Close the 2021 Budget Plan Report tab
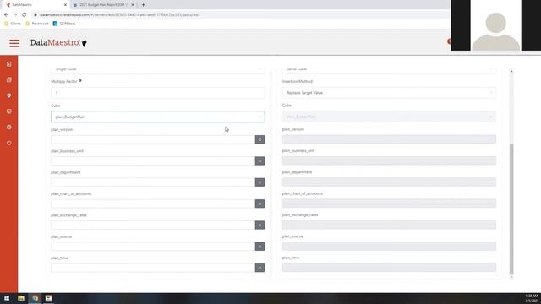The image size is (541, 304). click(x=133, y=5)
